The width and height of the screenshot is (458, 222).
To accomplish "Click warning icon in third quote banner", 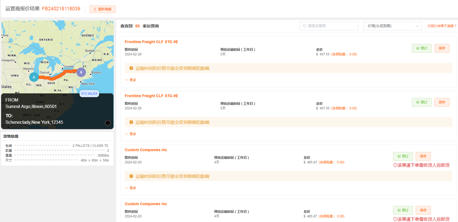I will [131, 176].
